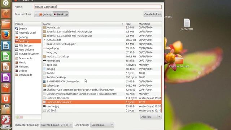Open Downloads bookmark in Places
Viewport: 231px width, 130px height.
28,75
